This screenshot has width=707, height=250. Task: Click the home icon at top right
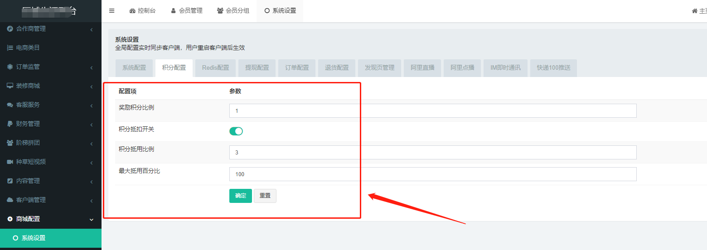point(695,11)
